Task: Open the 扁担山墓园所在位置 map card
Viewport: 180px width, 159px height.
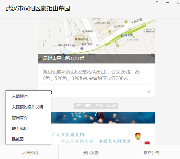Action: (x=96, y=41)
